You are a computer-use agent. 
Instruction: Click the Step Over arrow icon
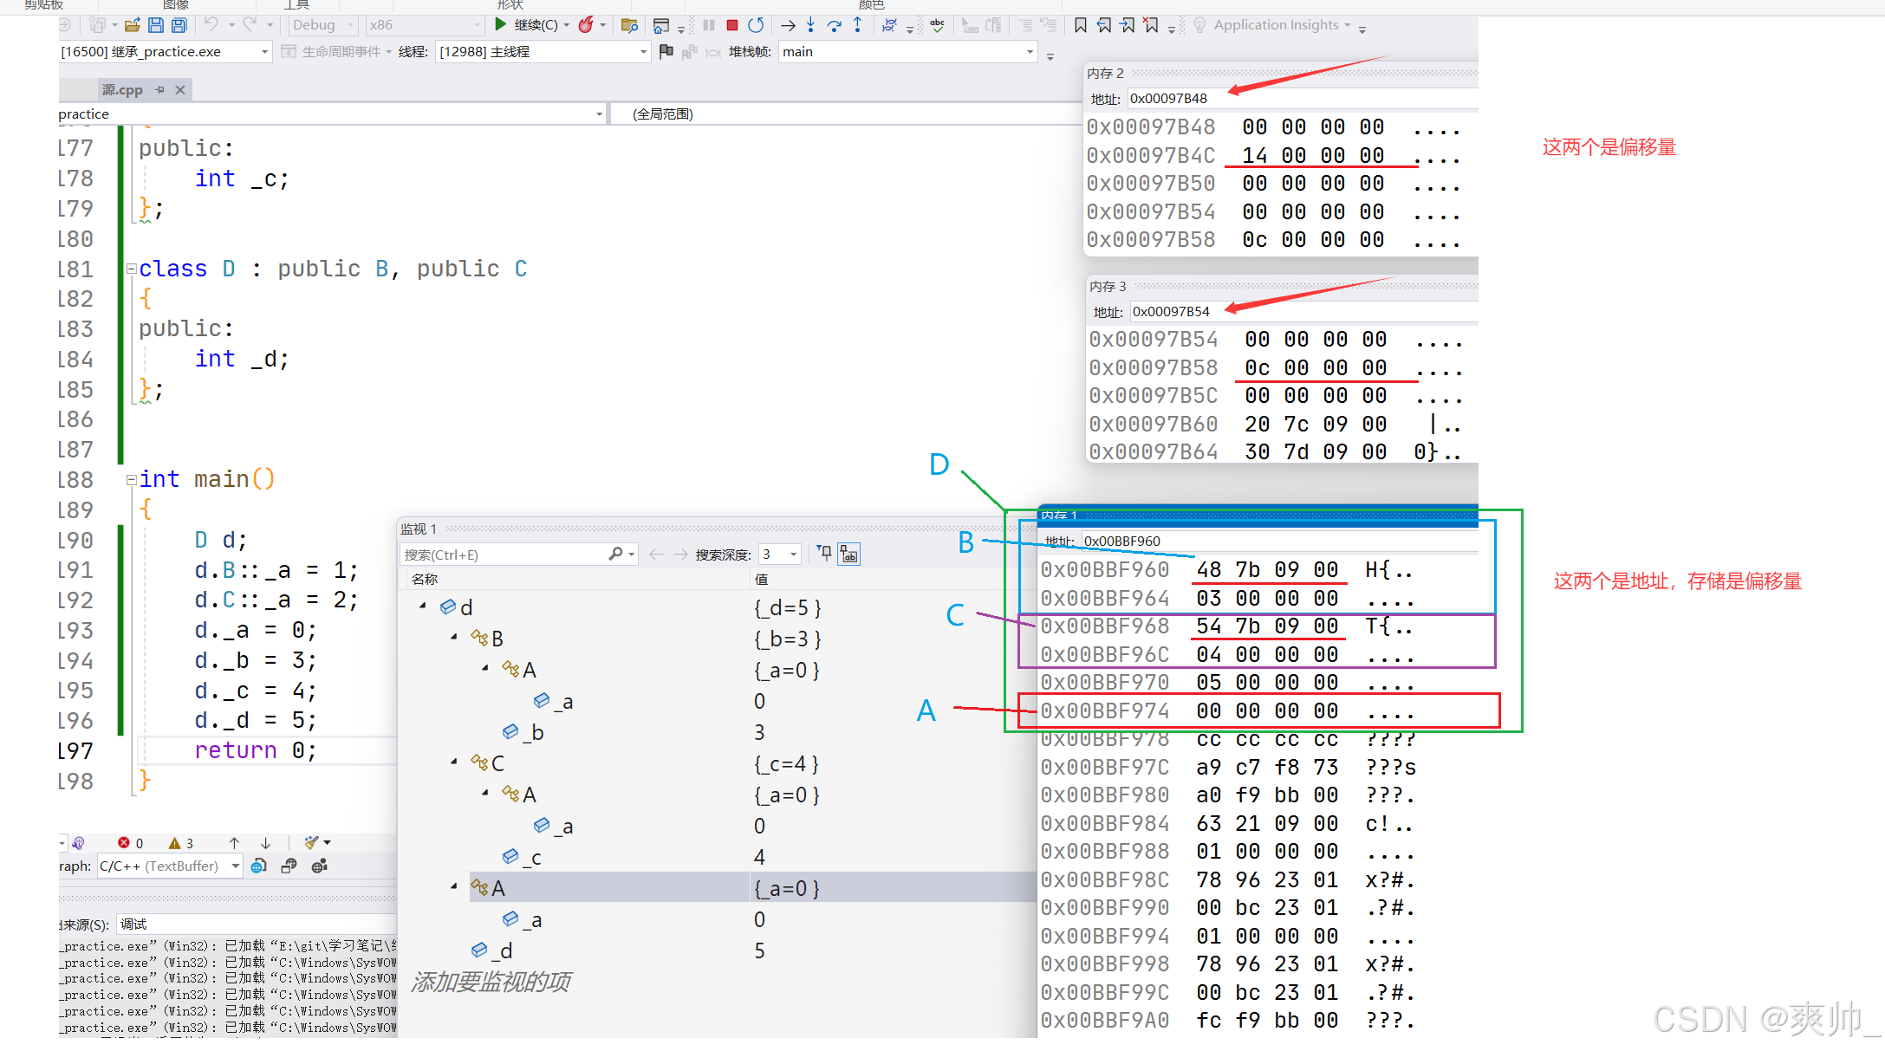pos(835,25)
